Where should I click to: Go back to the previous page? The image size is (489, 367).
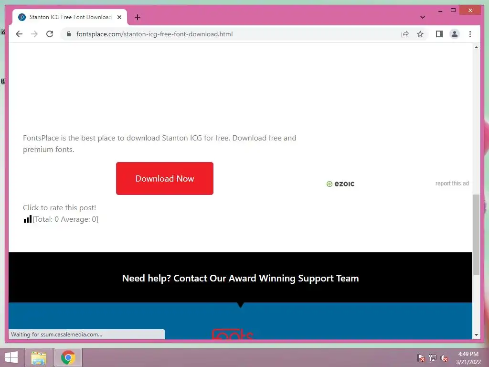point(19,34)
